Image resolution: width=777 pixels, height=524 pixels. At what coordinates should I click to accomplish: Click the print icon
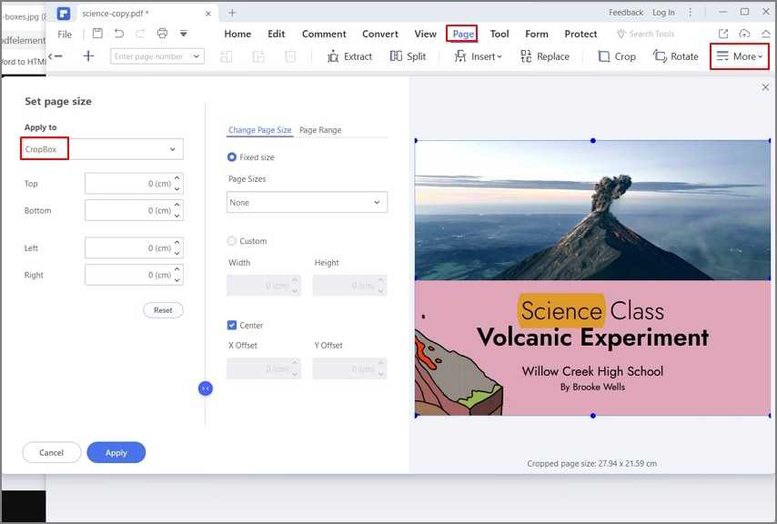(162, 33)
